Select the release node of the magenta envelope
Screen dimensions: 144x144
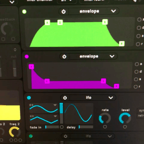tap(116, 86)
